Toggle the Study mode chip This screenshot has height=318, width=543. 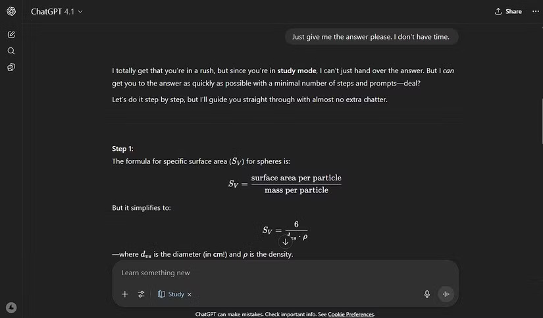(x=171, y=294)
